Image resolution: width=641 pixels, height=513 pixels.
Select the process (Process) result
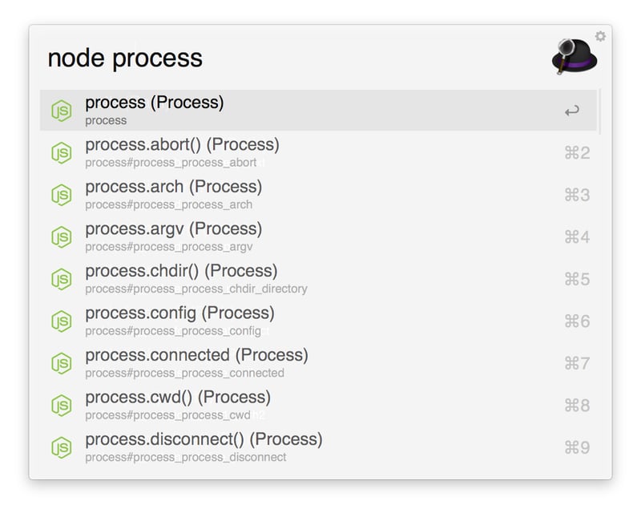(x=154, y=103)
